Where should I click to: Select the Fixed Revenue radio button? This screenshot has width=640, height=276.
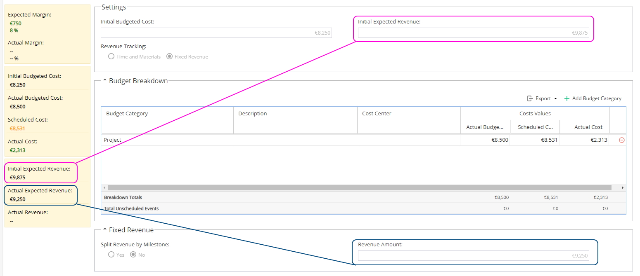[169, 56]
